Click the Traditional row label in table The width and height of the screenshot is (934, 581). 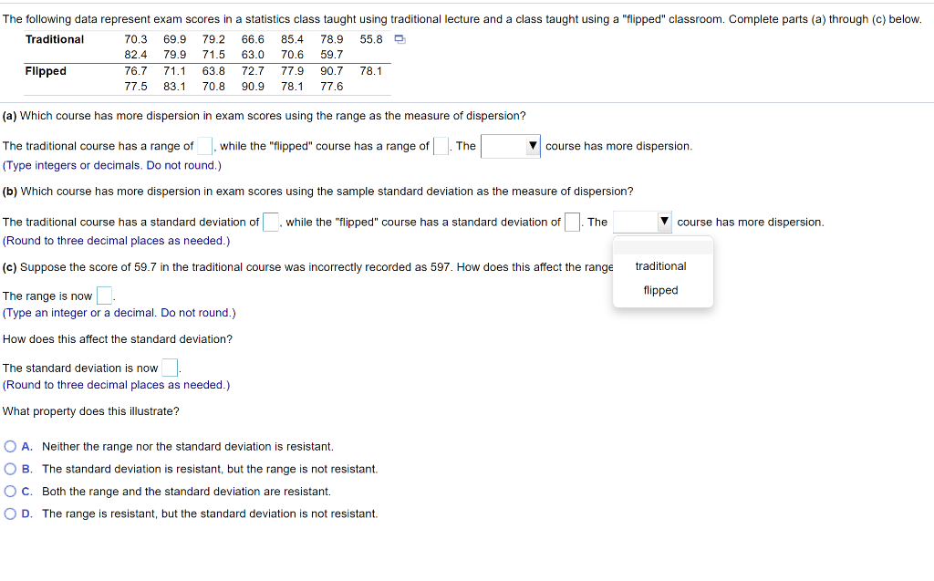55,39
